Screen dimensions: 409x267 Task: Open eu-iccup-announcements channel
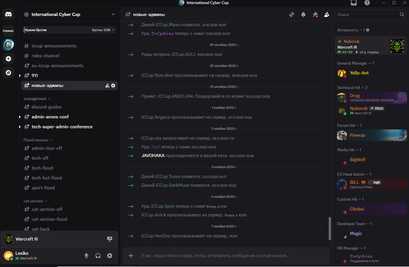coord(70,66)
